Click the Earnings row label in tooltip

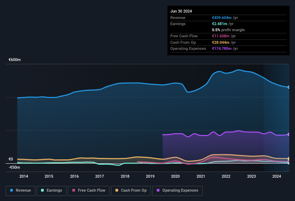[x=178, y=24]
